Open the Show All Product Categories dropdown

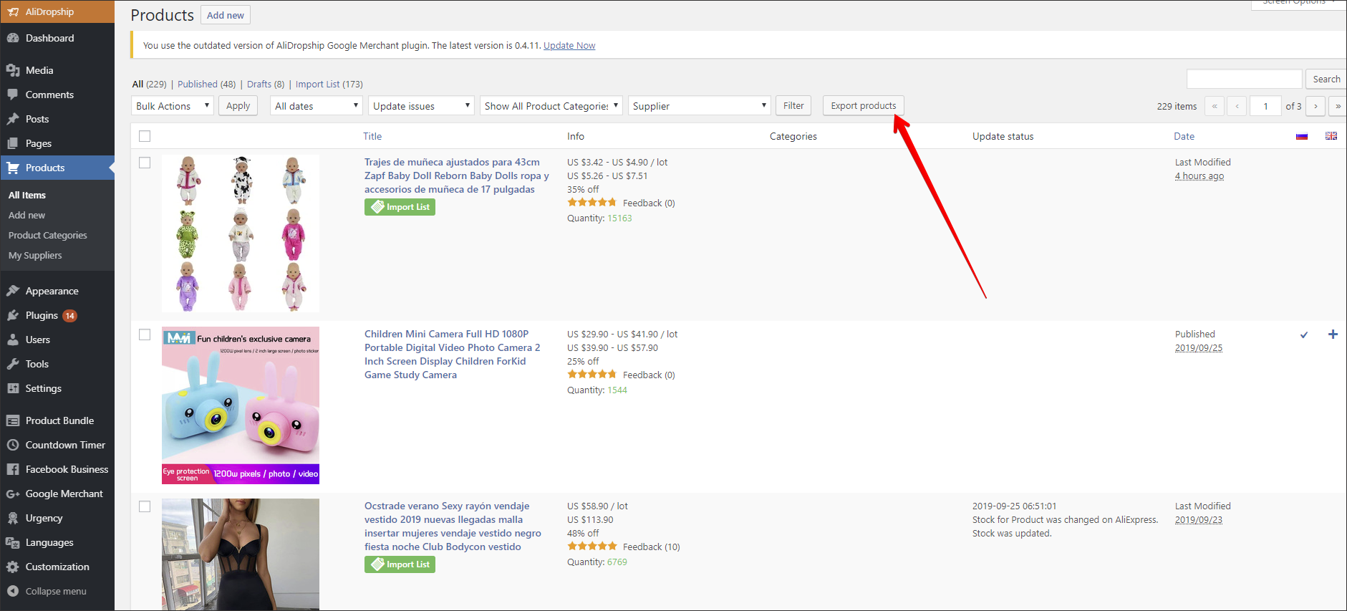click(551, 106)
